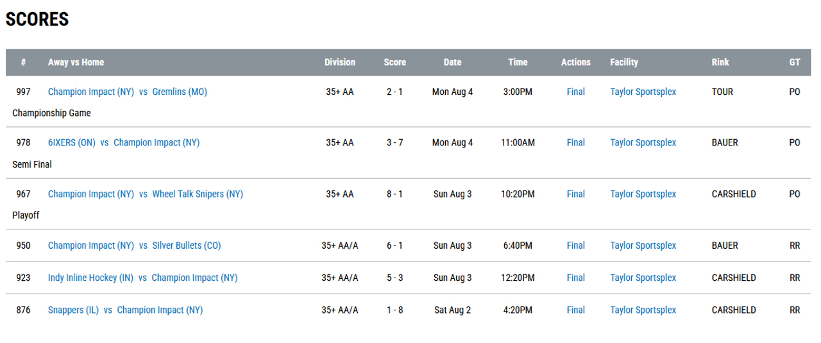Open Champion Impact (NY) home link in game 923
Image resolution: width=821 pixels, height=343 pixels.
pyautogui.click(x=194, y=278)
